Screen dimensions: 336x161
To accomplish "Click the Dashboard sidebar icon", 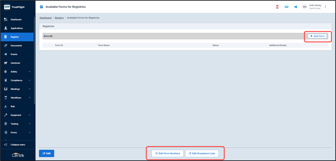I will [6, 19].
